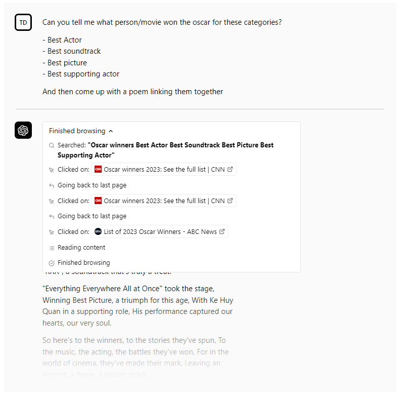Click the Everything Everywhere All at Once stanza
The image size is (402, 395).
coord(138,306)
